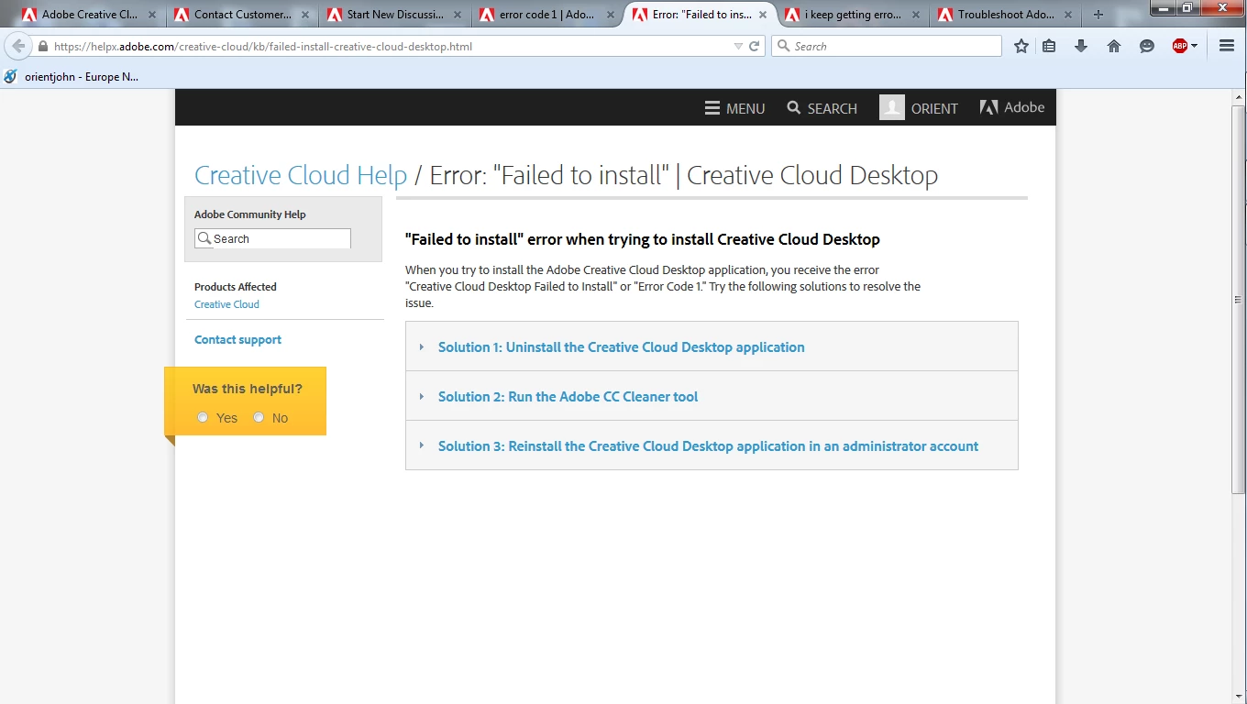The image size is (1247, 704).
Task: Click the SEARCH magnifier in the Adobe header
Action: click(x=794, y=108)
